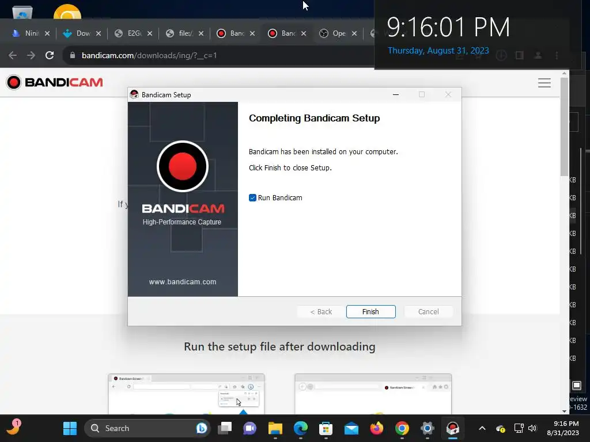Click the Finish button in Bandicam Setup

[x=370, y=311]
